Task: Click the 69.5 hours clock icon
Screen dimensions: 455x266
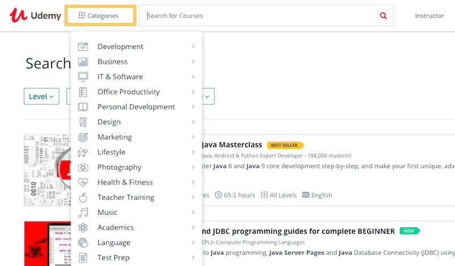Action: coord(218,195)
